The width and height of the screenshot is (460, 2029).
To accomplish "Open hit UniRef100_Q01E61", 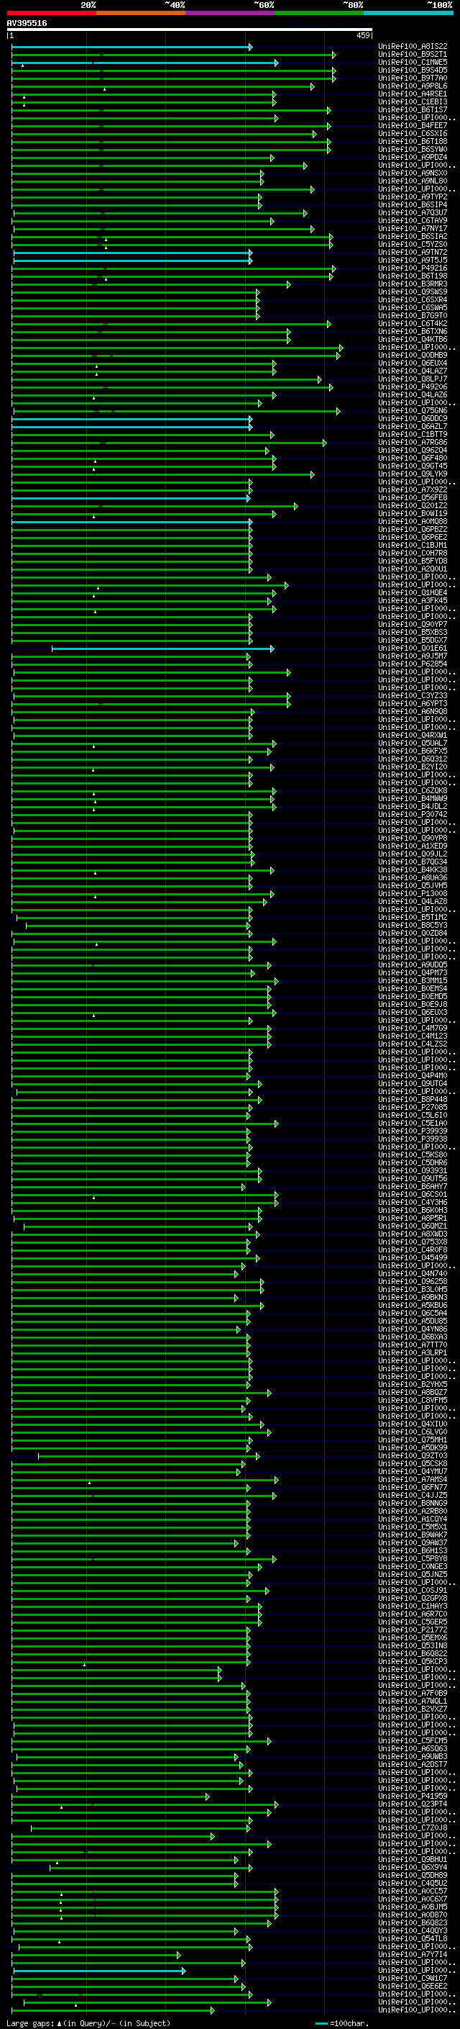I will click(x=413, y=649).
